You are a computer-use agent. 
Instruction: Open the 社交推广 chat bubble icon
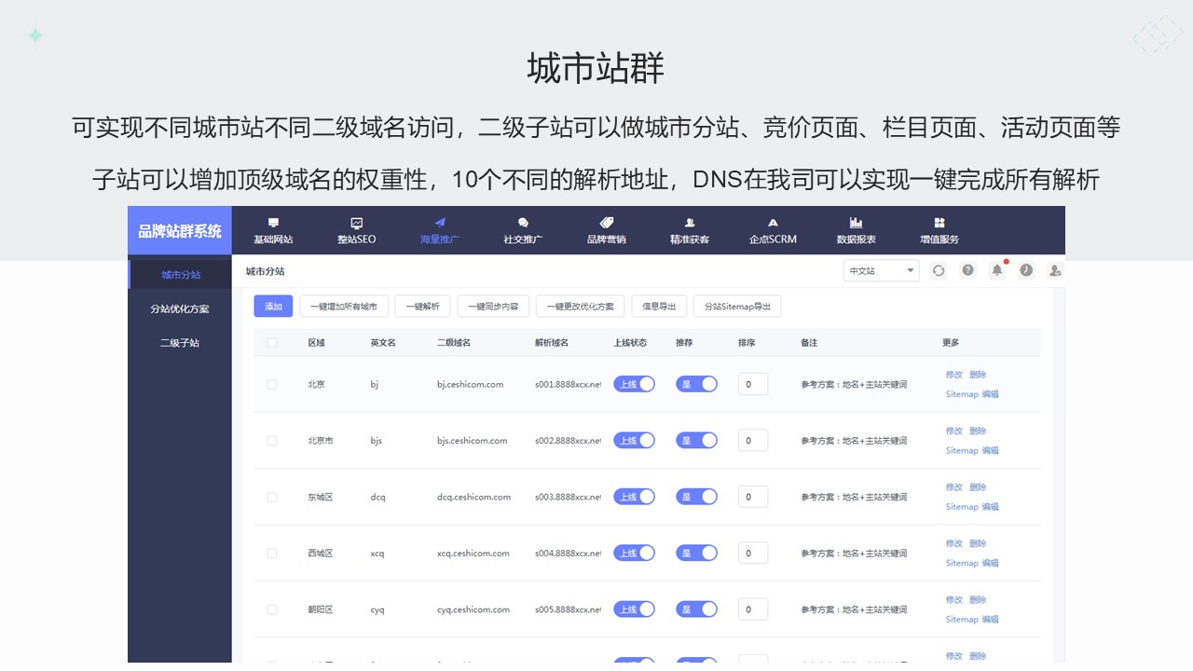coord(523,223)
